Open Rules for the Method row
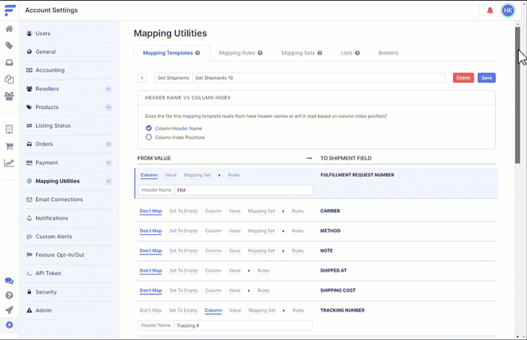The height and width of the screenshot is (340, 527). click(298, 231)
